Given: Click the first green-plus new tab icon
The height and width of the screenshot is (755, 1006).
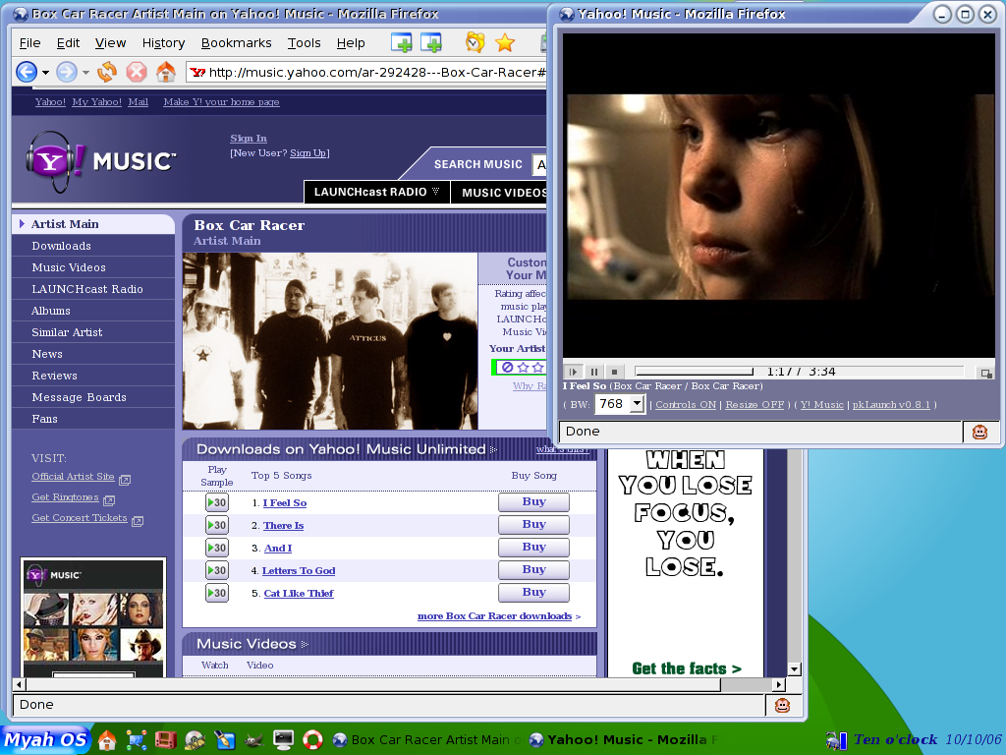Looking at the screenshot, I should click(402, 43).
